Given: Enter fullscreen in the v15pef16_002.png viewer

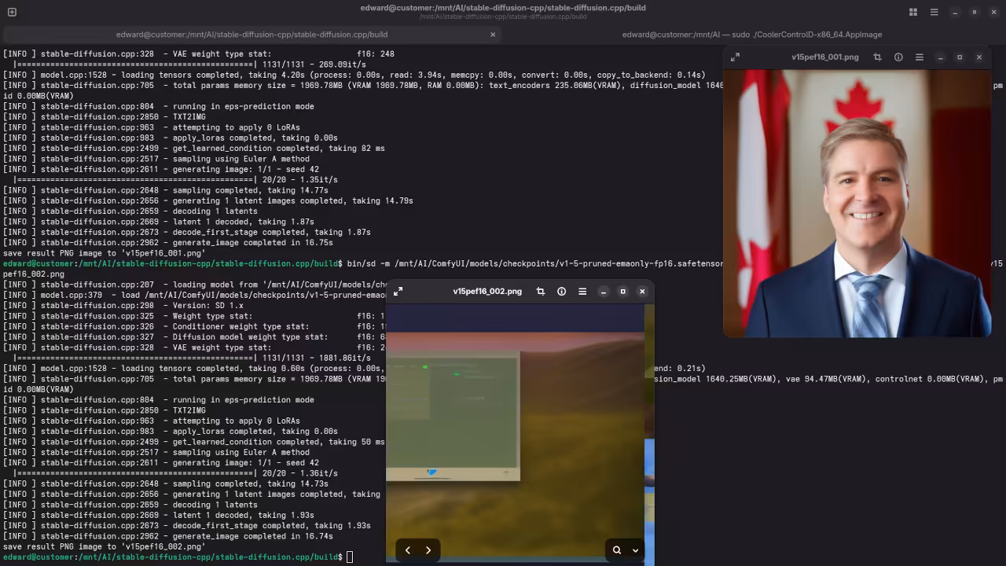Looking at the screenshot, I should coord(398,292).
